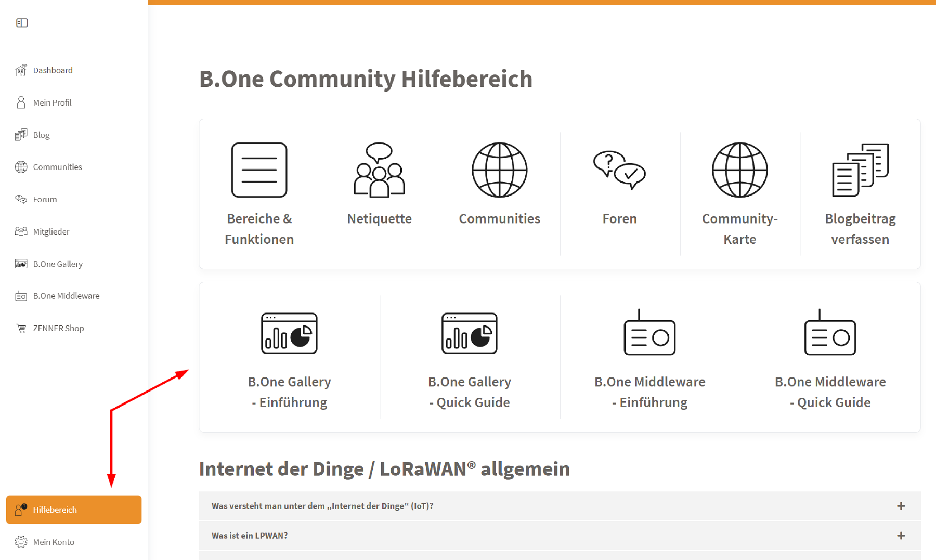The image size is (936, 560).
Task: Click the 'Internet der Dinge / LoRaWAN allgemein' heading
Action: click(384, 468)
